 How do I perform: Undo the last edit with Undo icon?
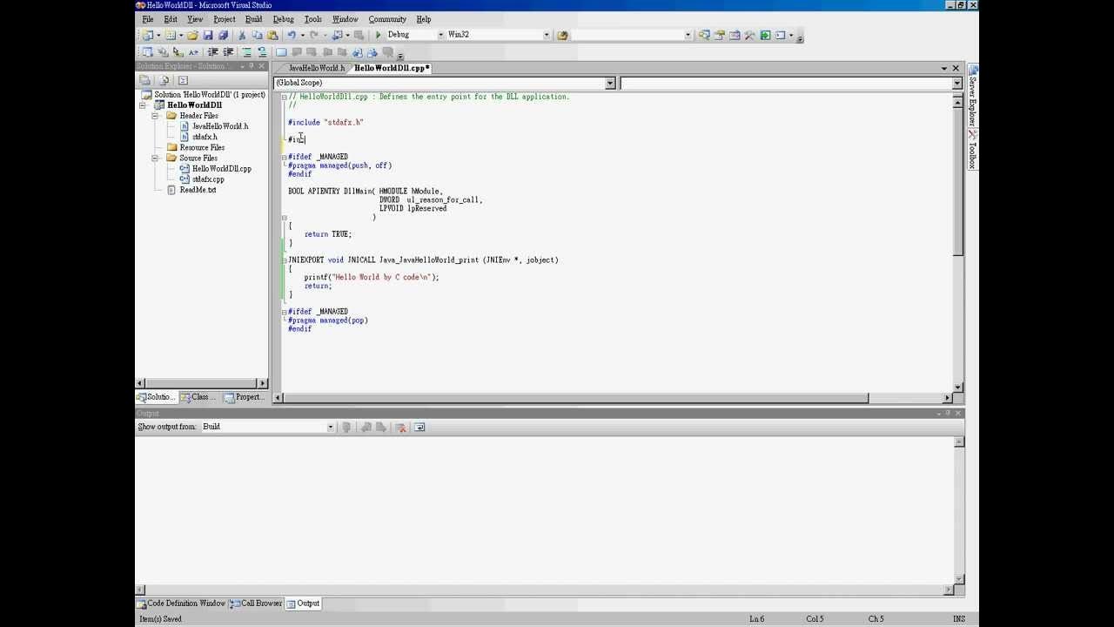292,35
